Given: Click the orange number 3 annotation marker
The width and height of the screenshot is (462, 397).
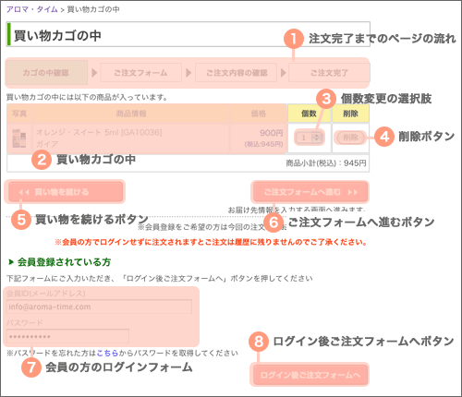Looking at the screenshot, I should 326,99.
